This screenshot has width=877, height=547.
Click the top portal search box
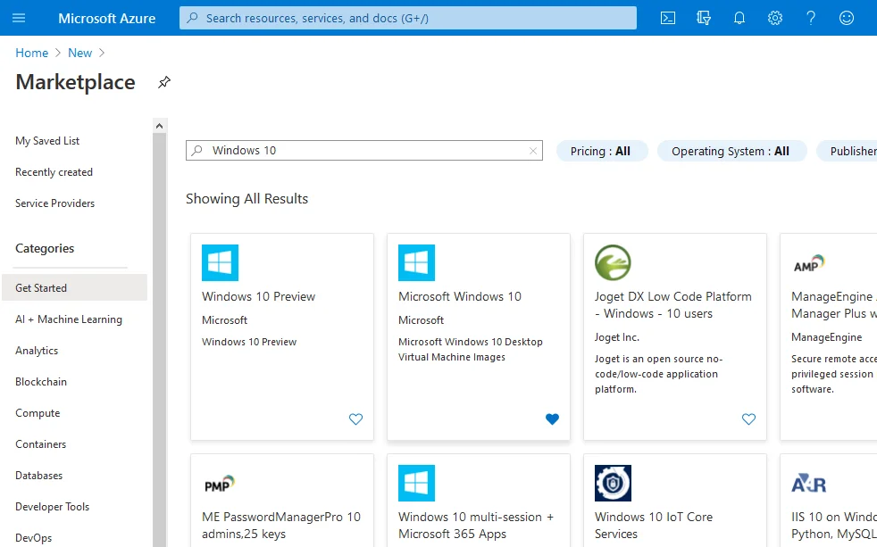point(408,18)
